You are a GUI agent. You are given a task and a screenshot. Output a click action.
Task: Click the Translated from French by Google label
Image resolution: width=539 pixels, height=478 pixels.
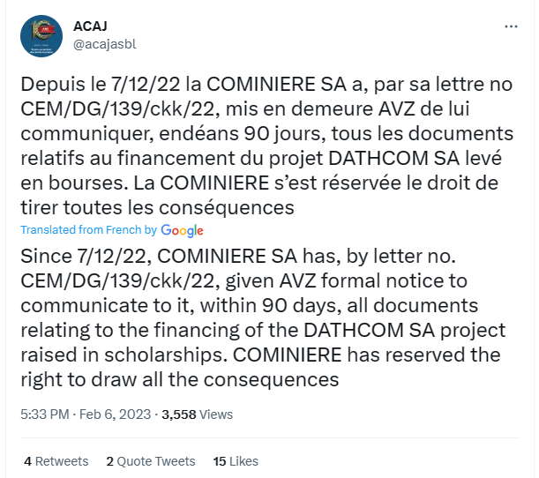[112, 230]
